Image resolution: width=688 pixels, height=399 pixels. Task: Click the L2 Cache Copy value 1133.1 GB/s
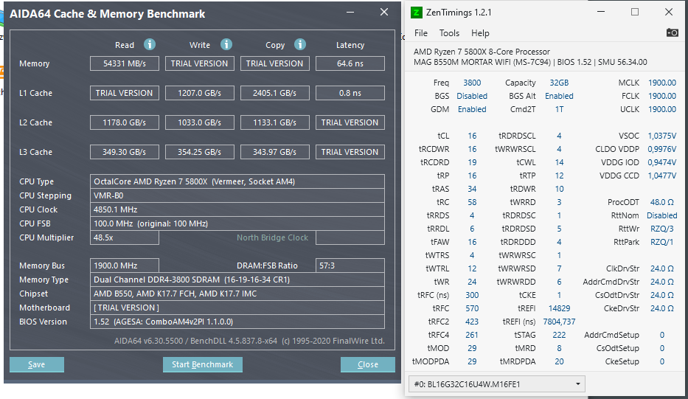click(274, 122)
